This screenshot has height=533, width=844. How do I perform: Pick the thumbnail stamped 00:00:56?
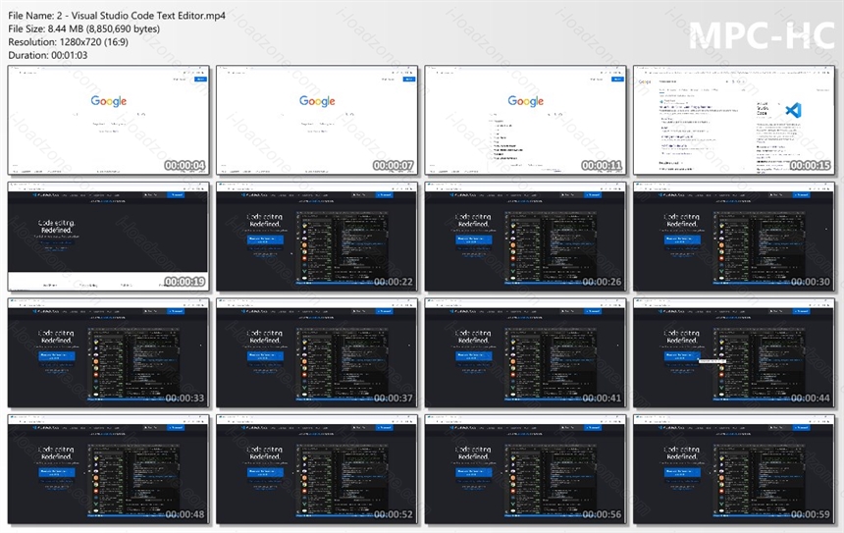(525, 469)
